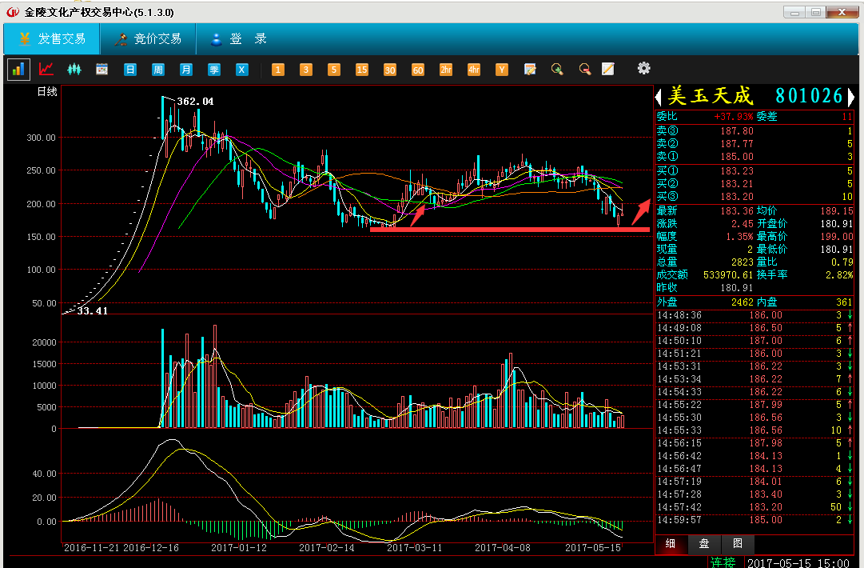
Task: Switch to monthly (月) K-line period
Action: point(186,70)
